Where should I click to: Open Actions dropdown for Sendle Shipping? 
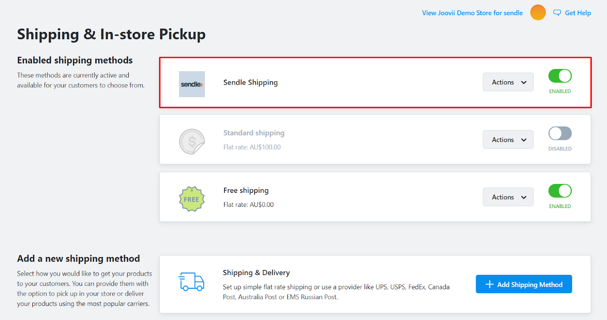click(x=508, y=82)
